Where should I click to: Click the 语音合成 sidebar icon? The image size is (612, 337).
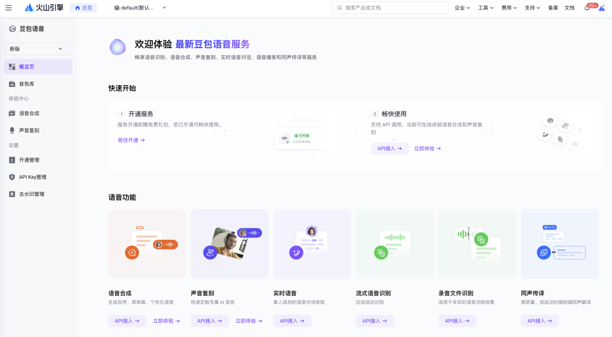point(12,114)
